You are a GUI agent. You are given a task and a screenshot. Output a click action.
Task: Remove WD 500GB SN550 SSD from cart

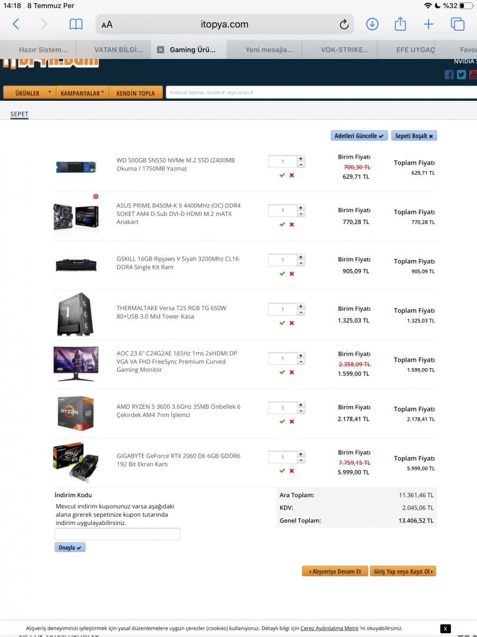[291, 175]
